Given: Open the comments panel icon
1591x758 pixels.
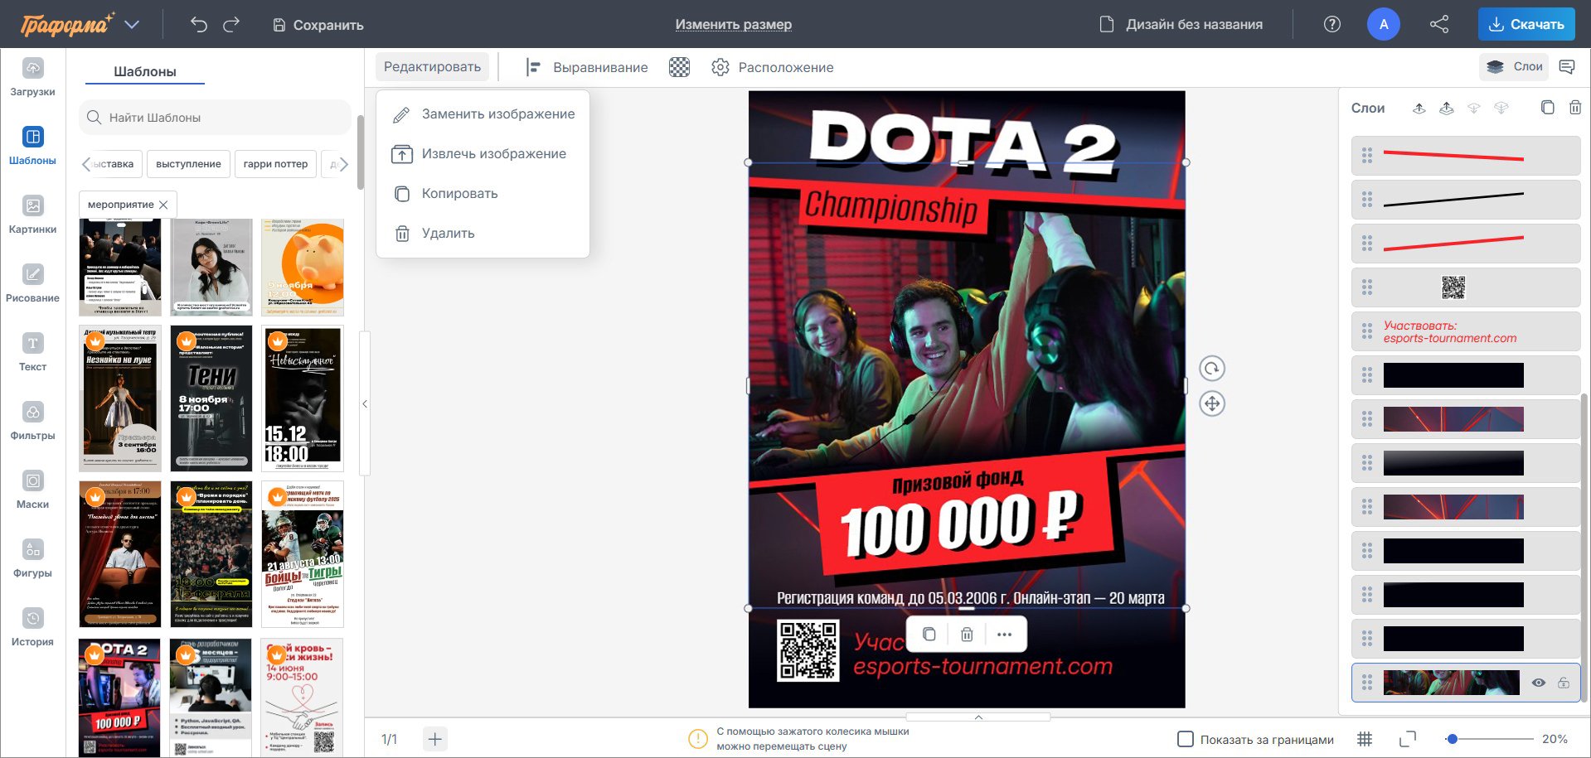Looking at the screenshot, I should click(1567, 67).
